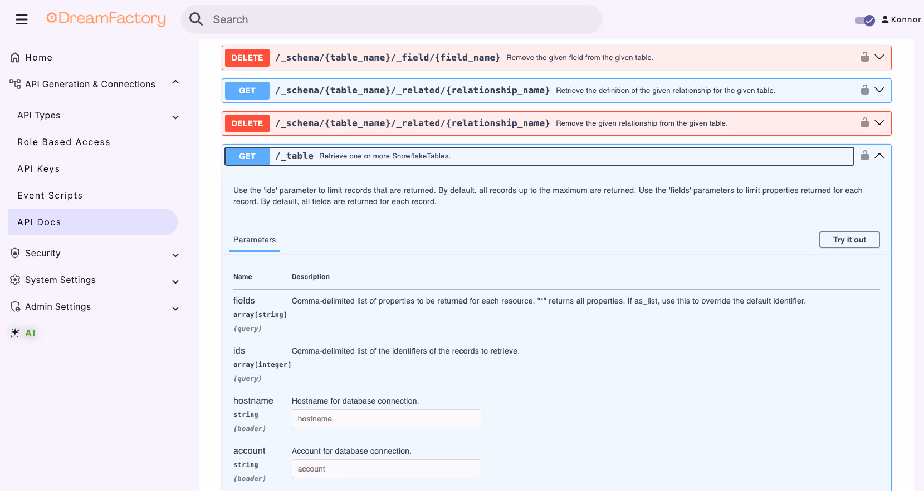The height and width of the screenshot is (491, 924).
Task: Click the Home house icon
Action: tap(15, 57)
